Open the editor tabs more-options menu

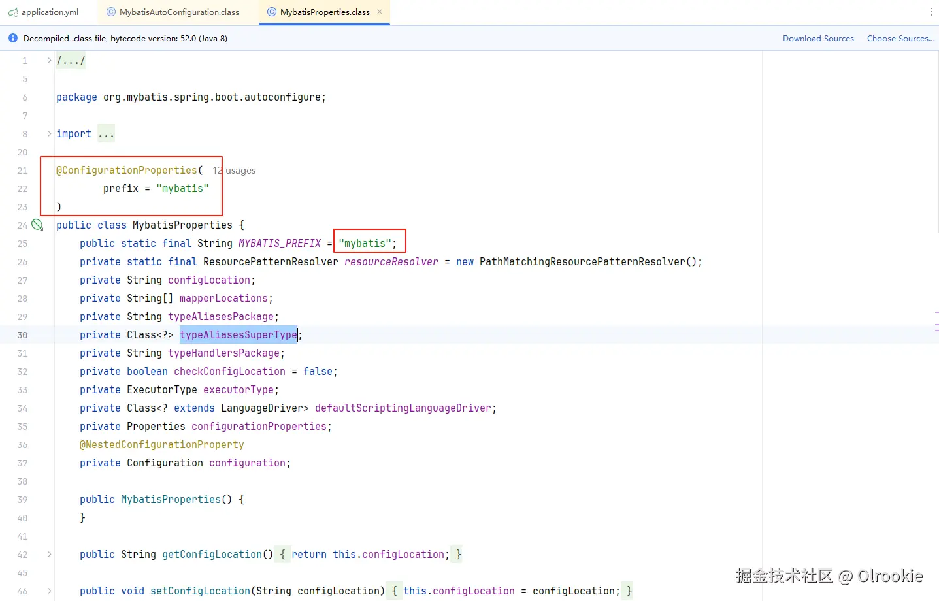click(931, 12)
